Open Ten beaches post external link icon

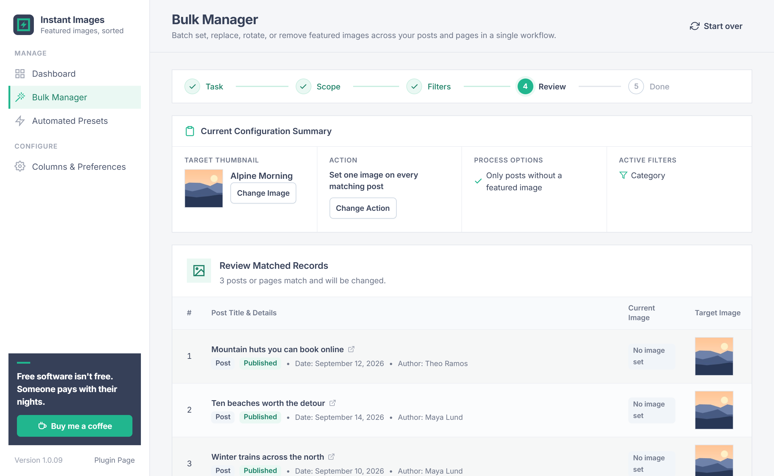pyautogui.click(x=333, y=403)
